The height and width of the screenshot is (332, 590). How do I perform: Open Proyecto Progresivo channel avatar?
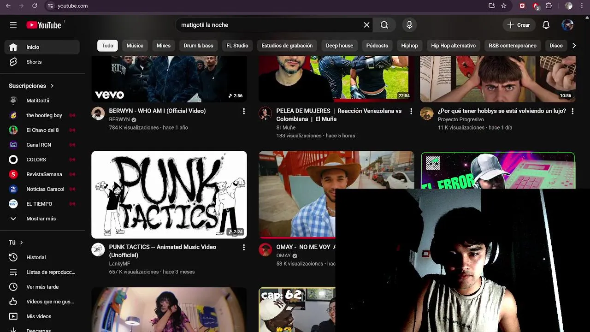[x=426, y=113]
